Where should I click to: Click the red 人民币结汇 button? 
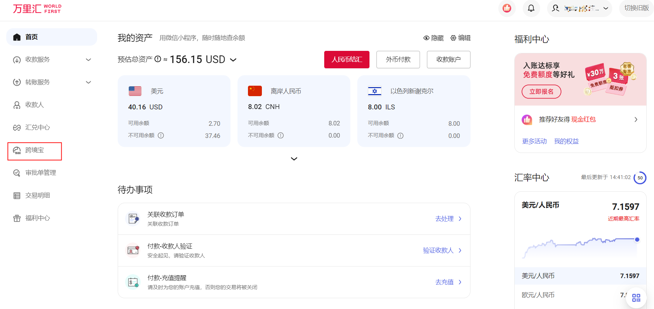click(347, 60)
